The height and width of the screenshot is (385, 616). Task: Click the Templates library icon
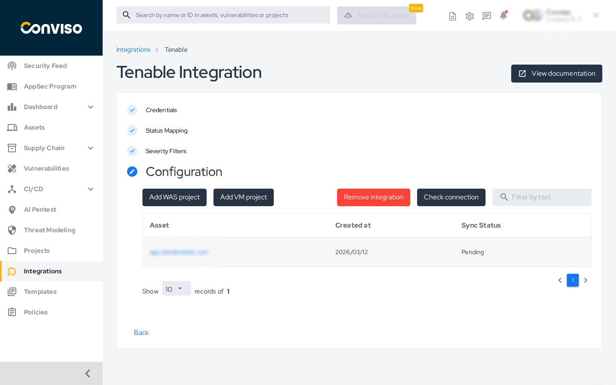pos(12,292)
